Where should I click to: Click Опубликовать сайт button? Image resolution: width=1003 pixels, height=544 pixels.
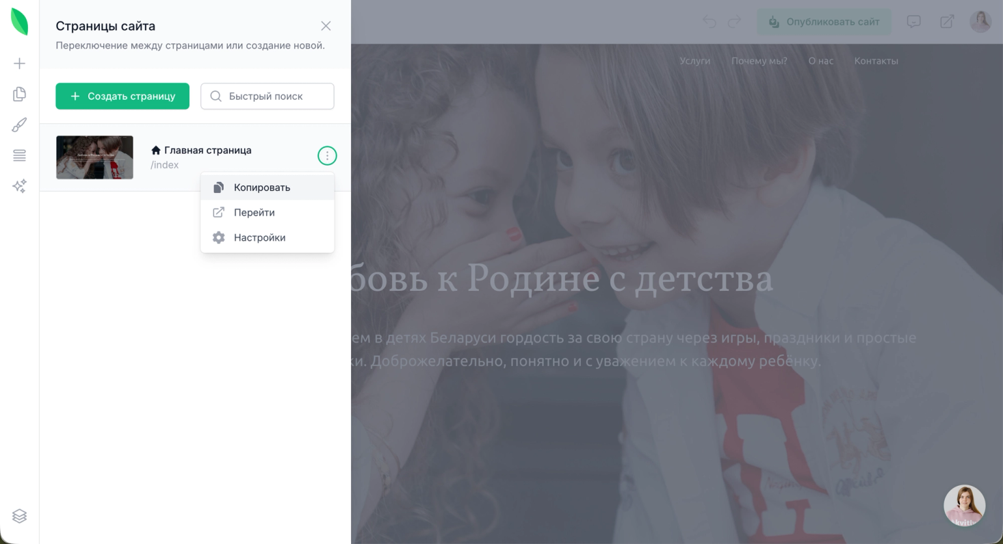[824, 22]
